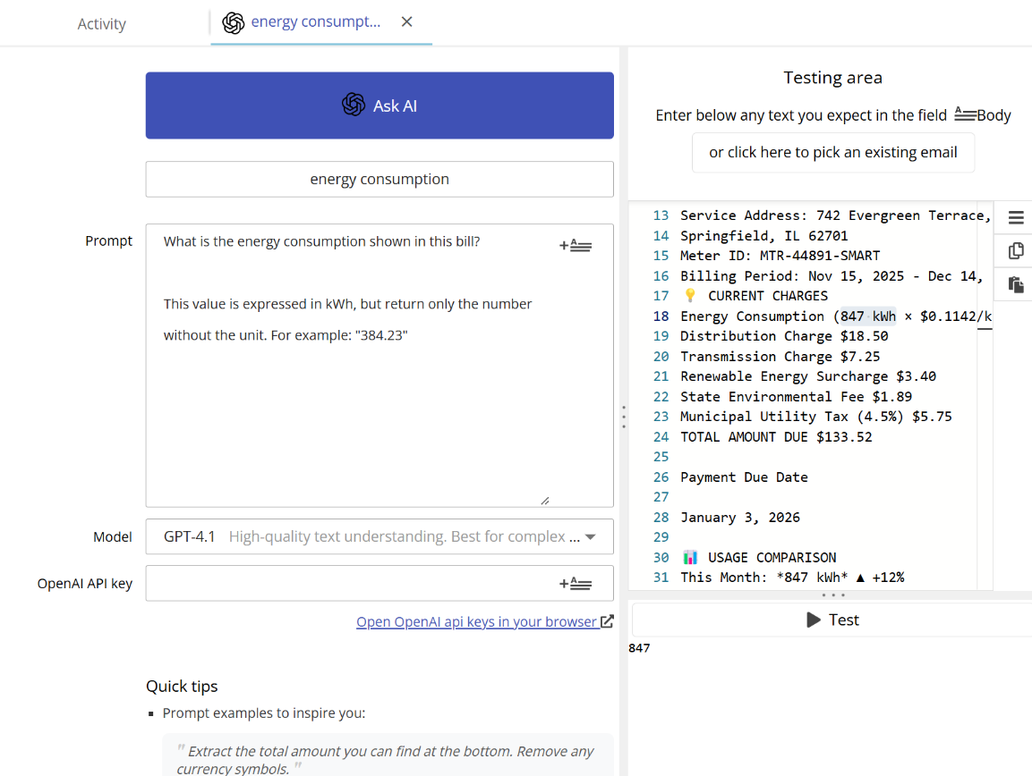Screen dimensions: 1032x776
Task: Close the energy consumption tab
Action: click(407, 21)
